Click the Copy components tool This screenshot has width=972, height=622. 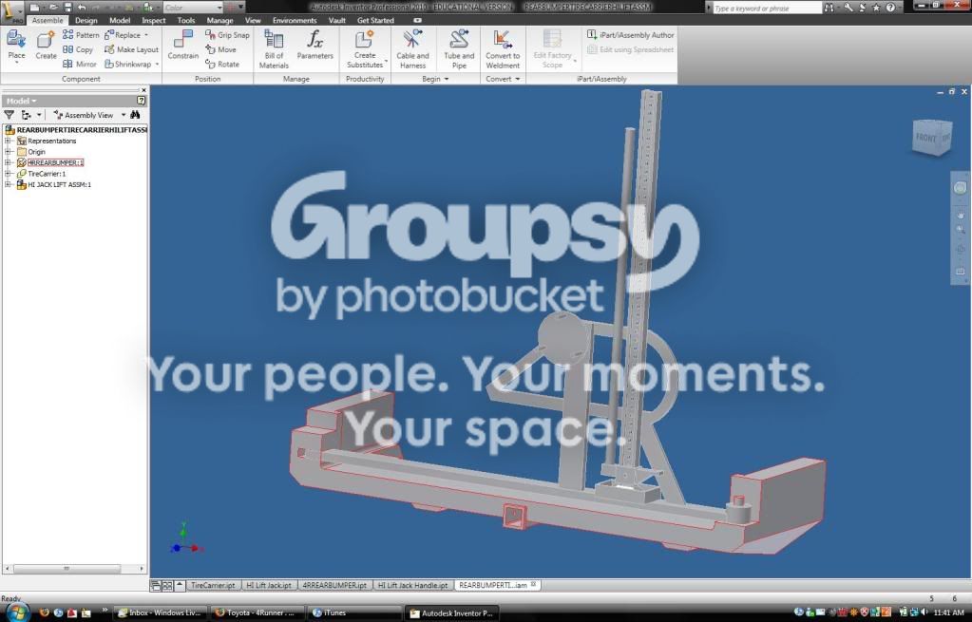[78, 49]
